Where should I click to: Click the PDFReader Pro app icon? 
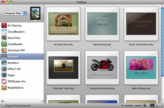point(4,81)
